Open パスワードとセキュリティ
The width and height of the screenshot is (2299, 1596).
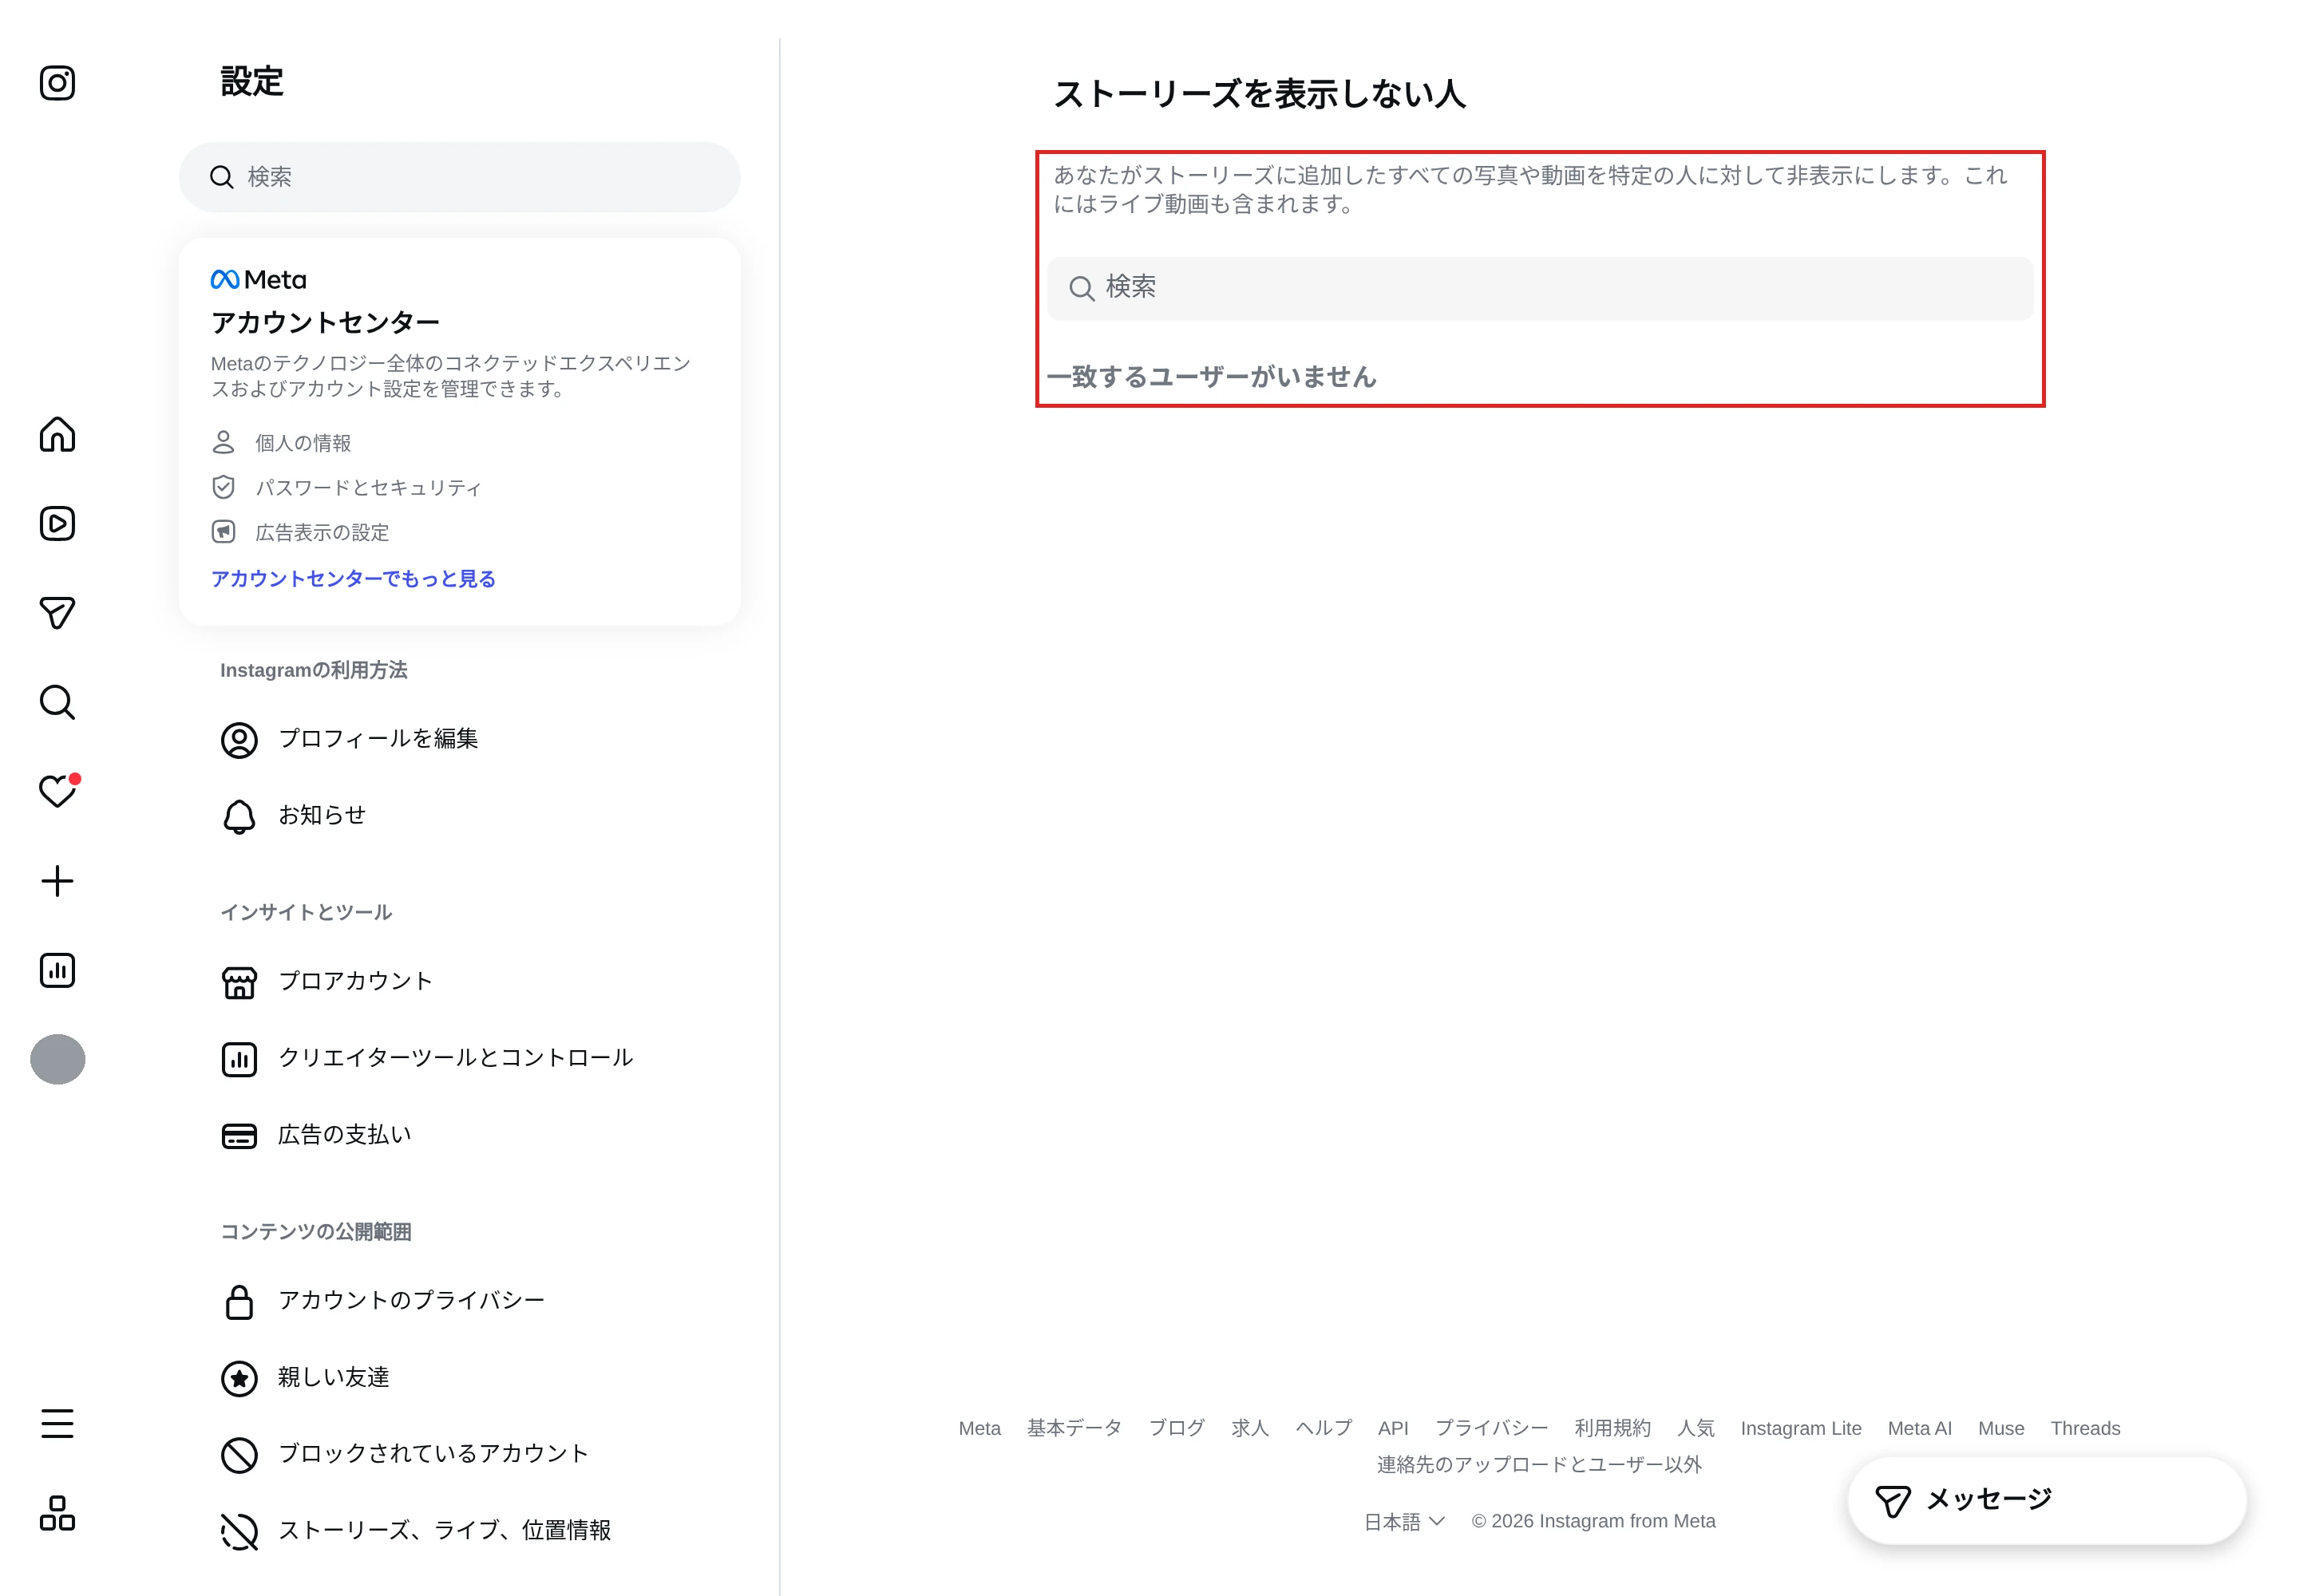tap(346, 487)
